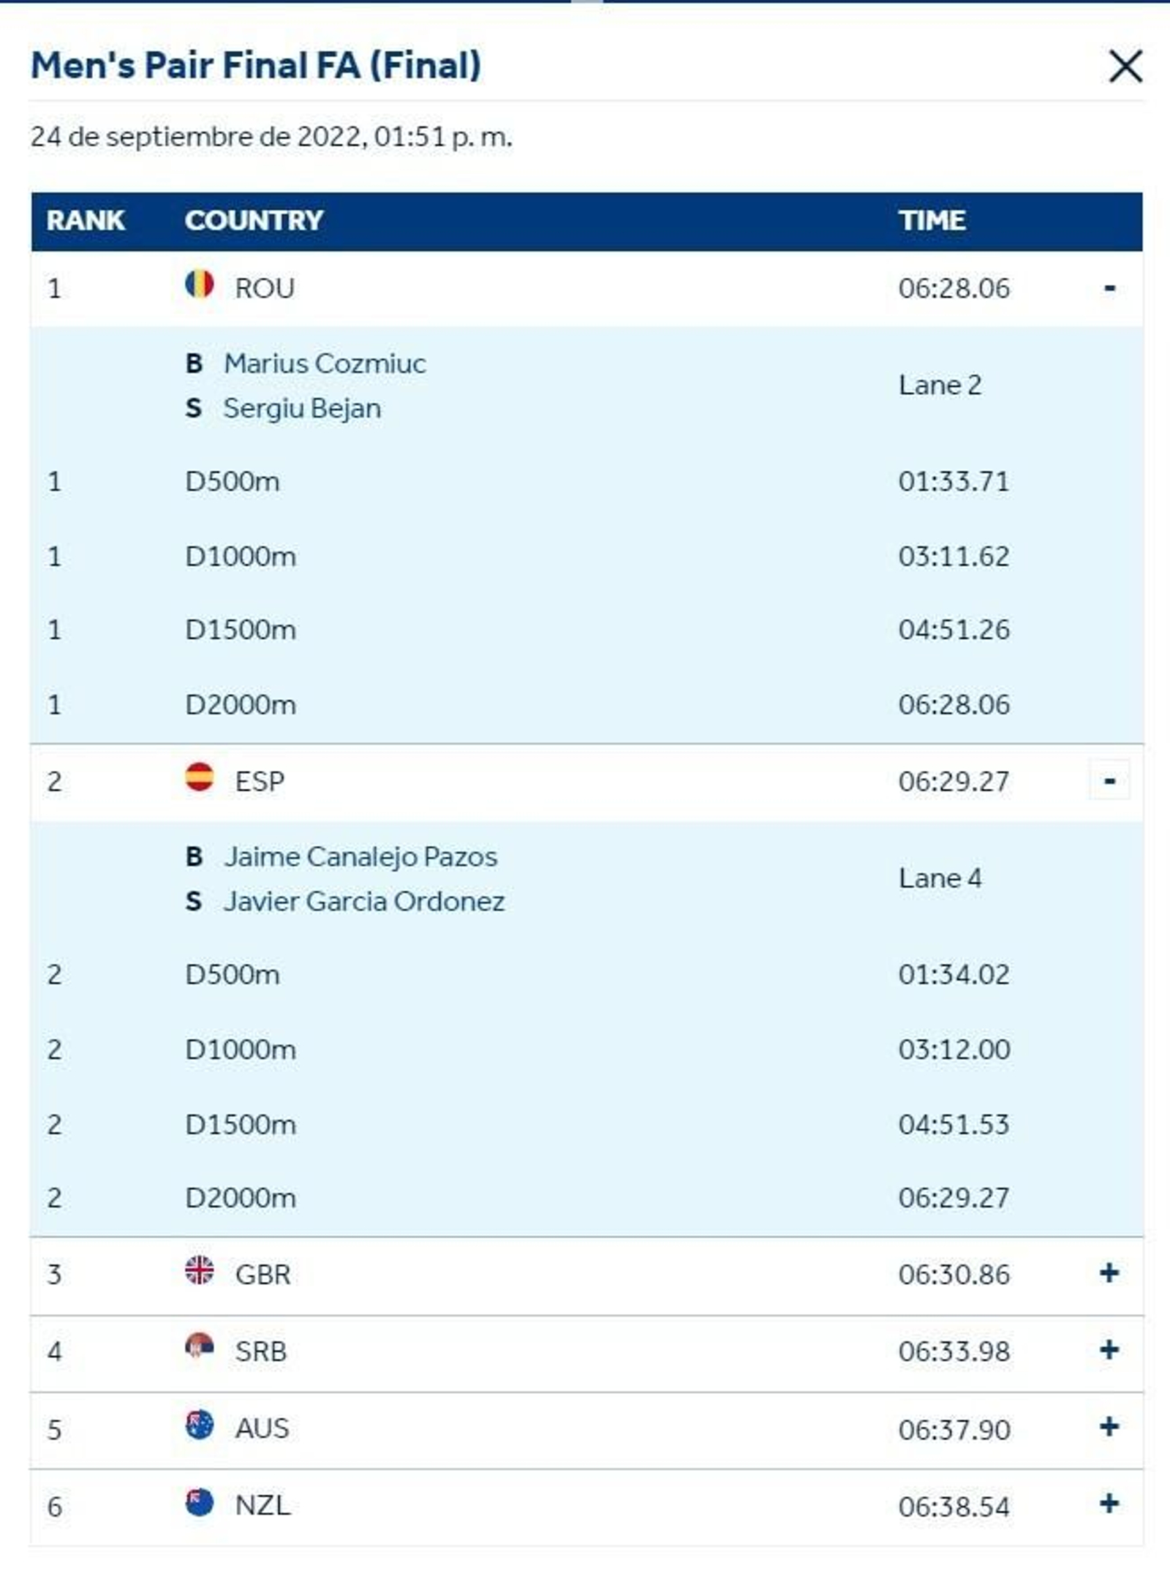Image resolution: width=1170 pixels, height=1576 pixels.
Task: Click the Great Britain flag icon
Action: (x=199, y=1270)
